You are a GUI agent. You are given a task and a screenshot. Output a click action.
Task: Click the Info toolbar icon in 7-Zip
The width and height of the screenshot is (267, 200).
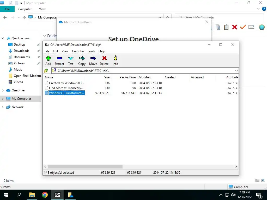(116, 58)
